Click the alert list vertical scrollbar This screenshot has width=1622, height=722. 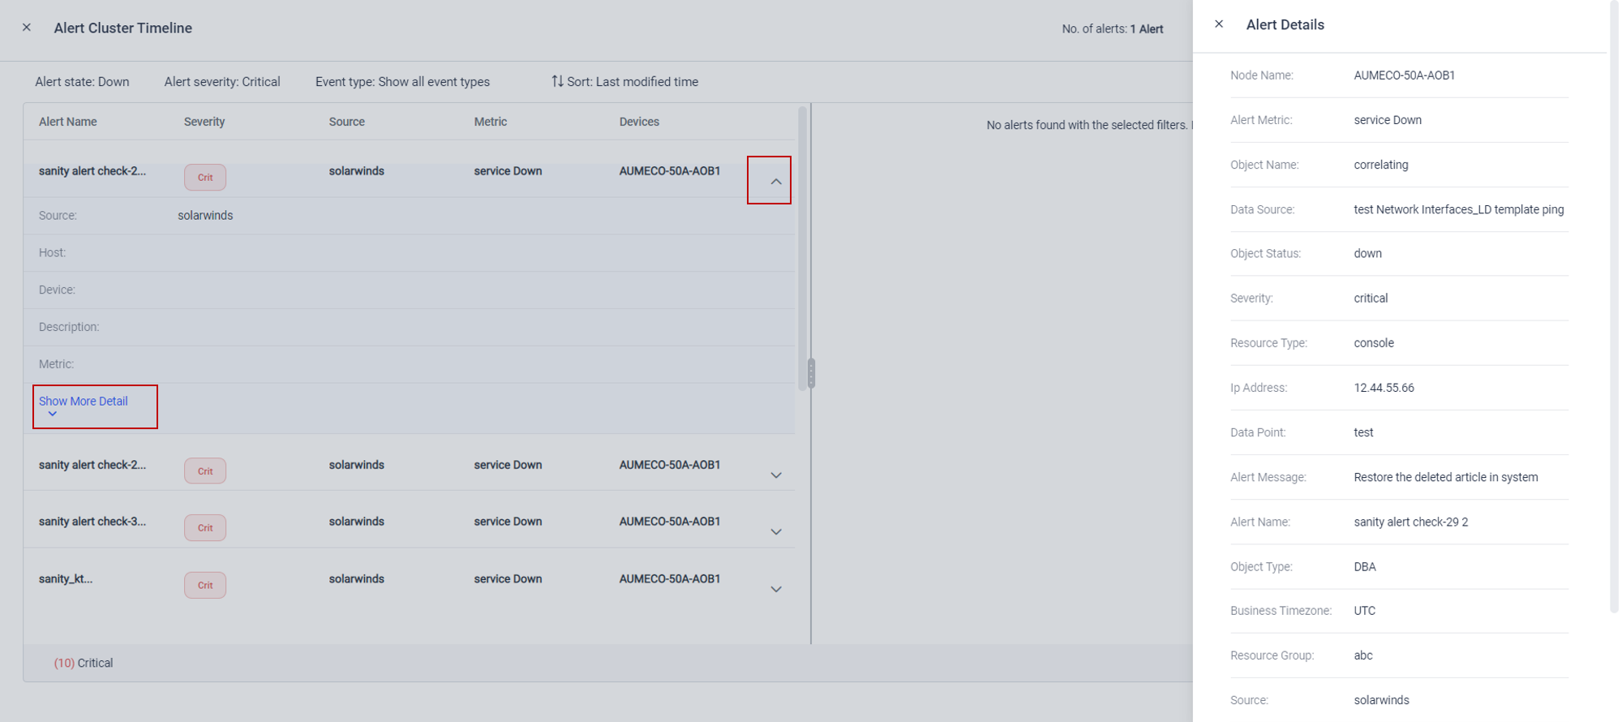coord(803,243)
